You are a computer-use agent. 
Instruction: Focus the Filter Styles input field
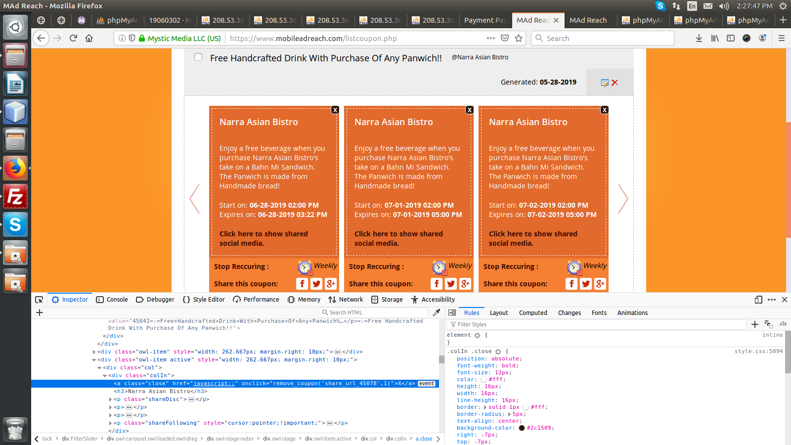point(596,324)
